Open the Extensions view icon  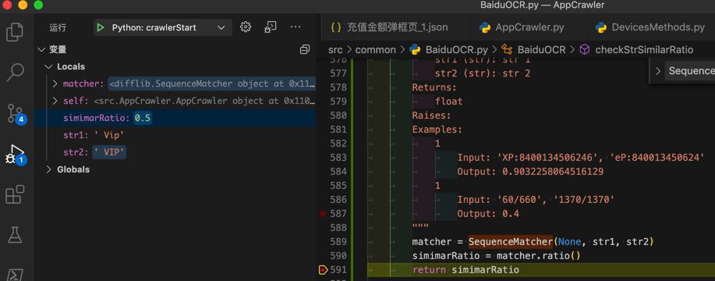[15, 194]
